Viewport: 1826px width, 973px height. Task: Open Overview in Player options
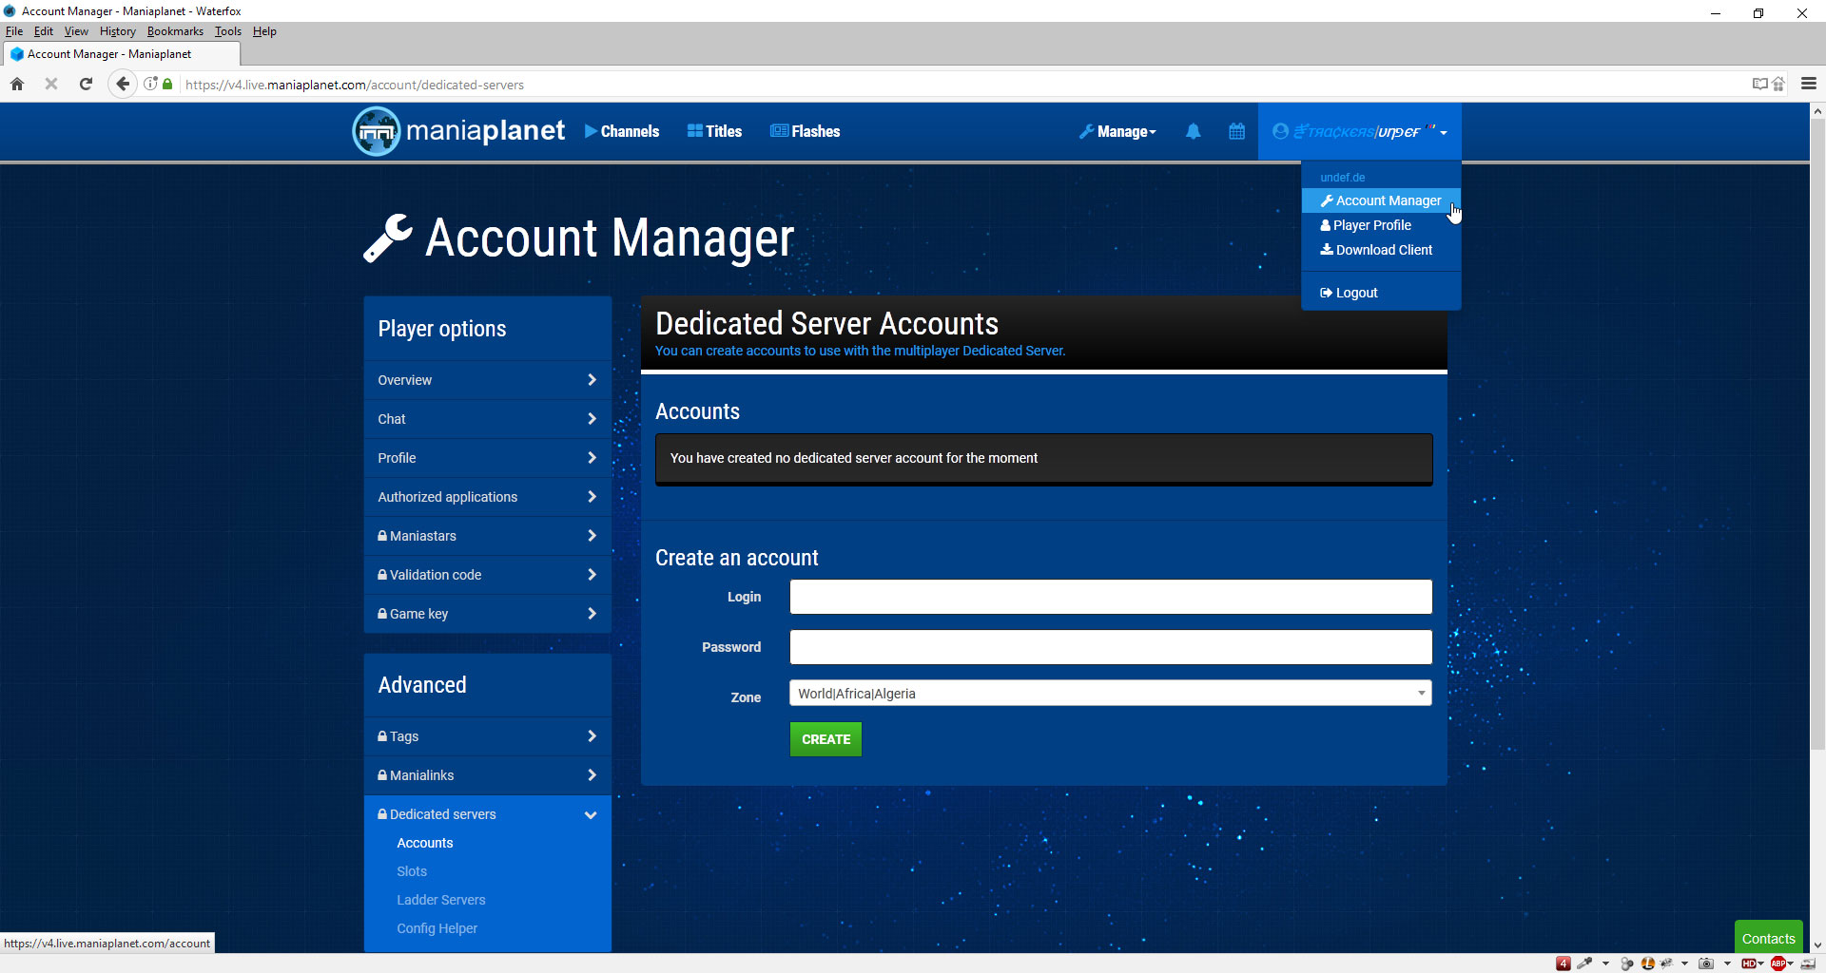(x=487, y=380)
